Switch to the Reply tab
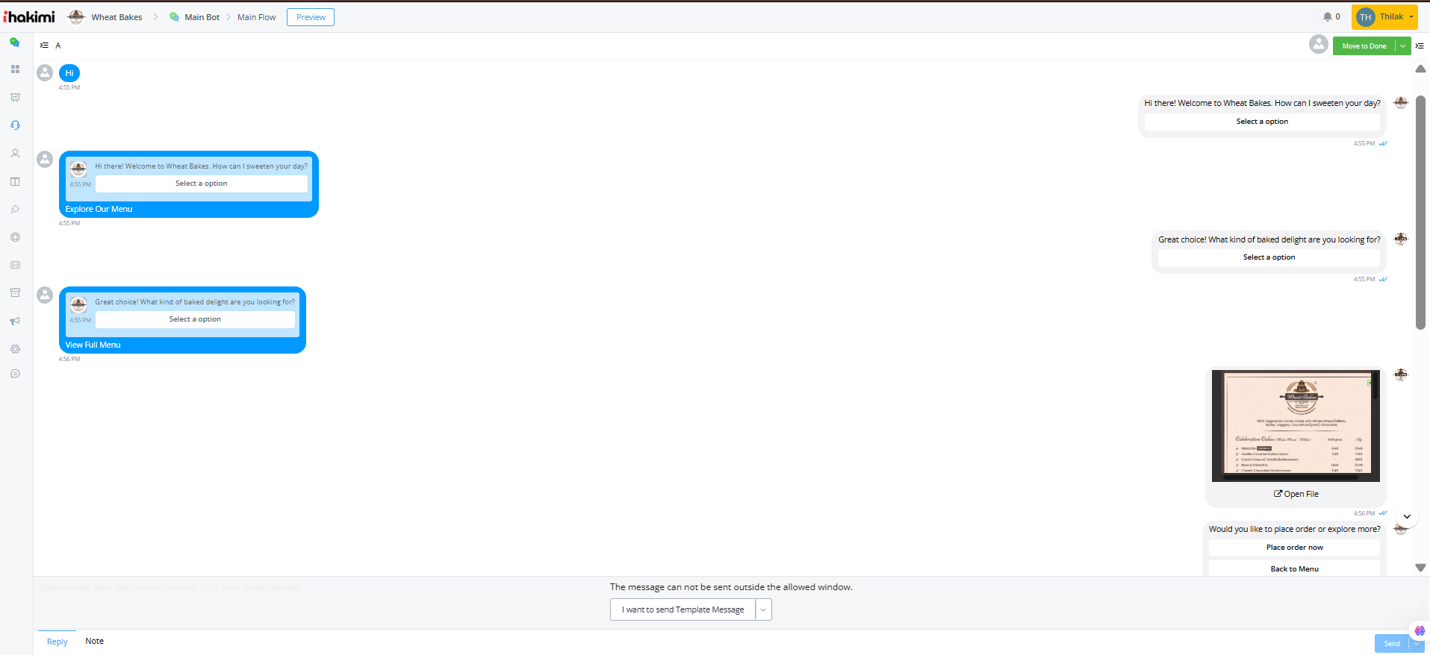Viewport: 1430px width, 655px height. click(57, 642)
